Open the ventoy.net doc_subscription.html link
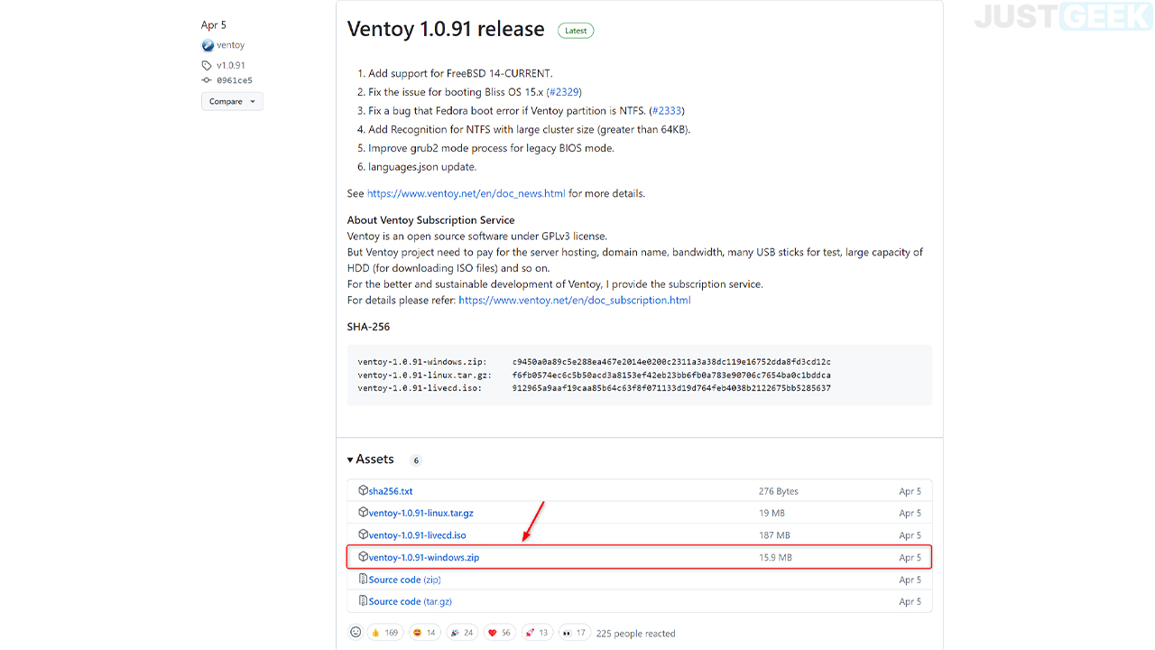The height and width of the screenshot is (650, 1155). 575,300
